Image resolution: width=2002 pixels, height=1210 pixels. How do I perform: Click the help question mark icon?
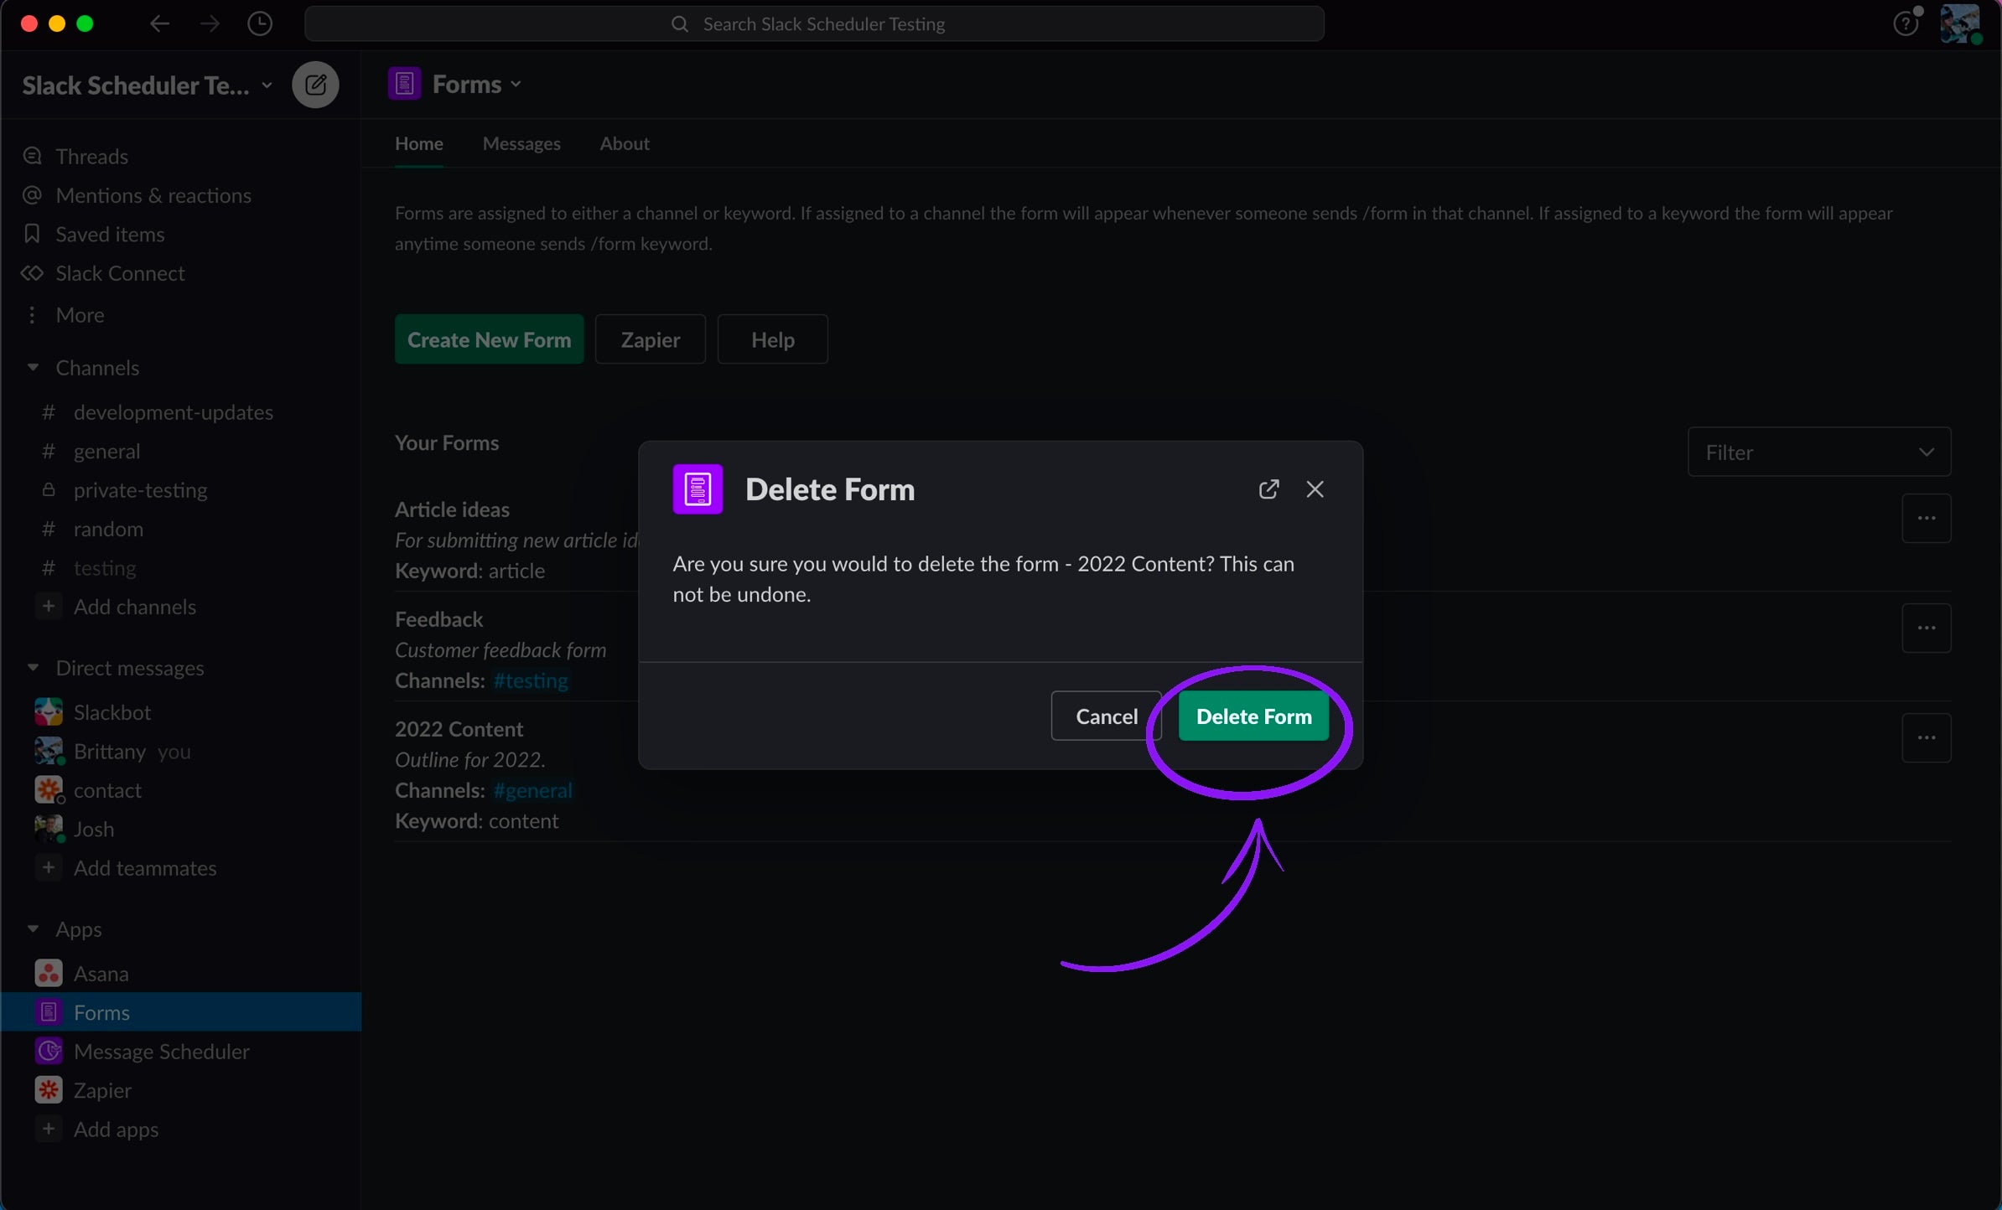(x=1905, y=23)
